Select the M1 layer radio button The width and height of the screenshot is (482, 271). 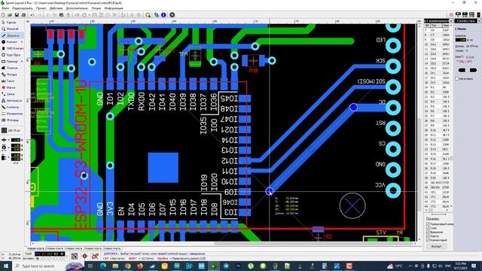(38, 258)
